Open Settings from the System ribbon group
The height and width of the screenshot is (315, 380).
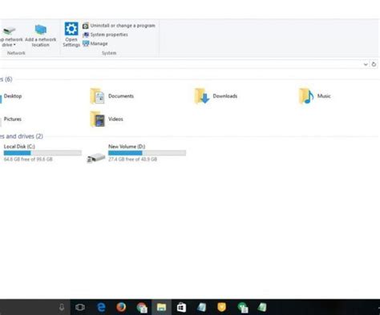tap(71, 34)
